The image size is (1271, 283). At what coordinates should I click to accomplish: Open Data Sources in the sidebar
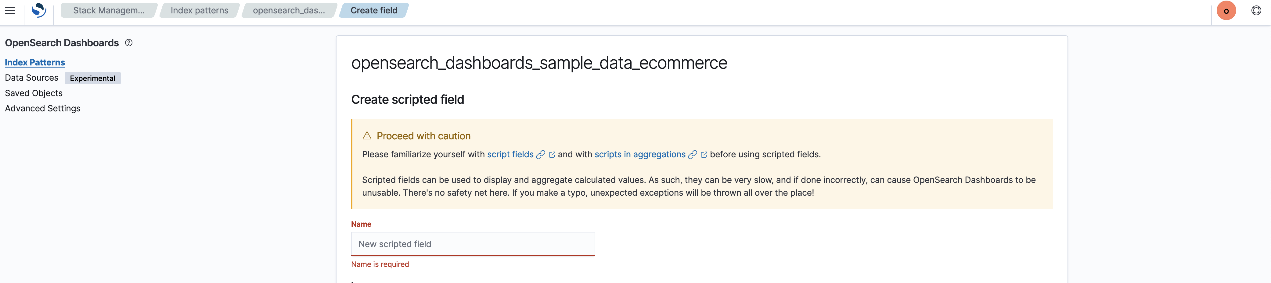coord(31,77)
